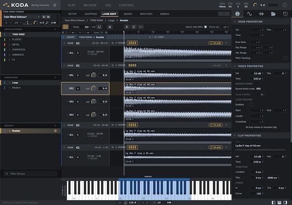Click four-voice indicator on zone 95-127
The image size is (292, 205).
[x=132, y=43]
